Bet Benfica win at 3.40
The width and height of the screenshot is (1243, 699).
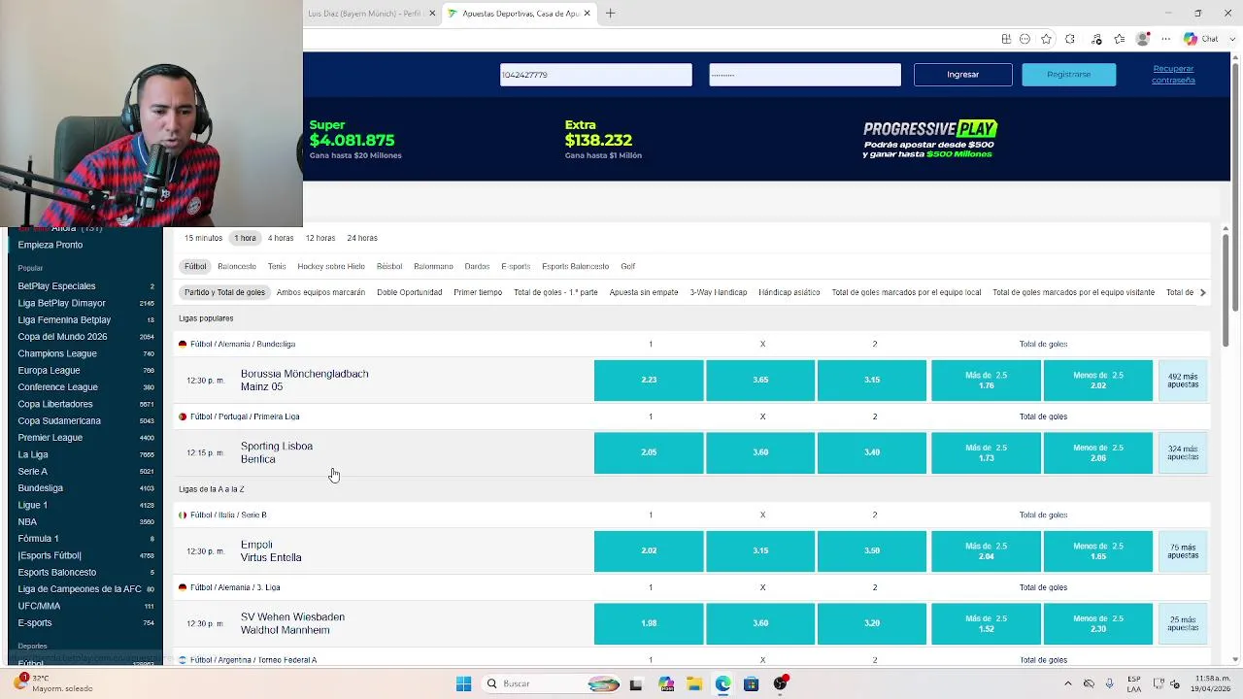point(872,452)
